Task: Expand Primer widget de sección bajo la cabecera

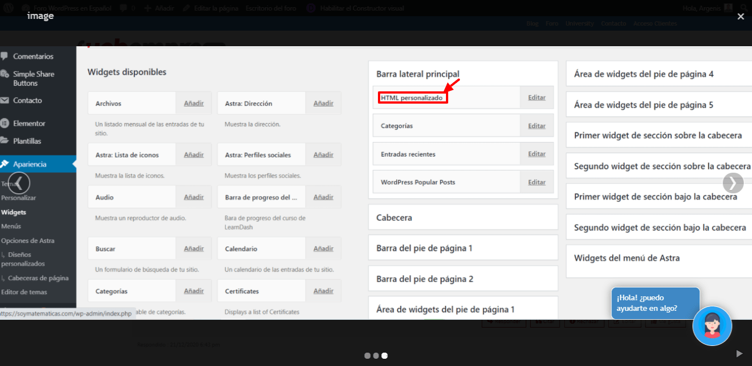Action: [659, 197]
